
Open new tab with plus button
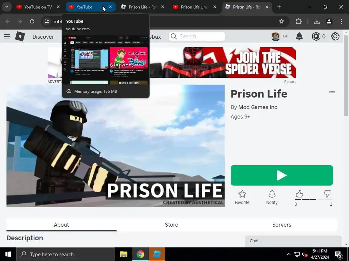(x=279, y=7)
